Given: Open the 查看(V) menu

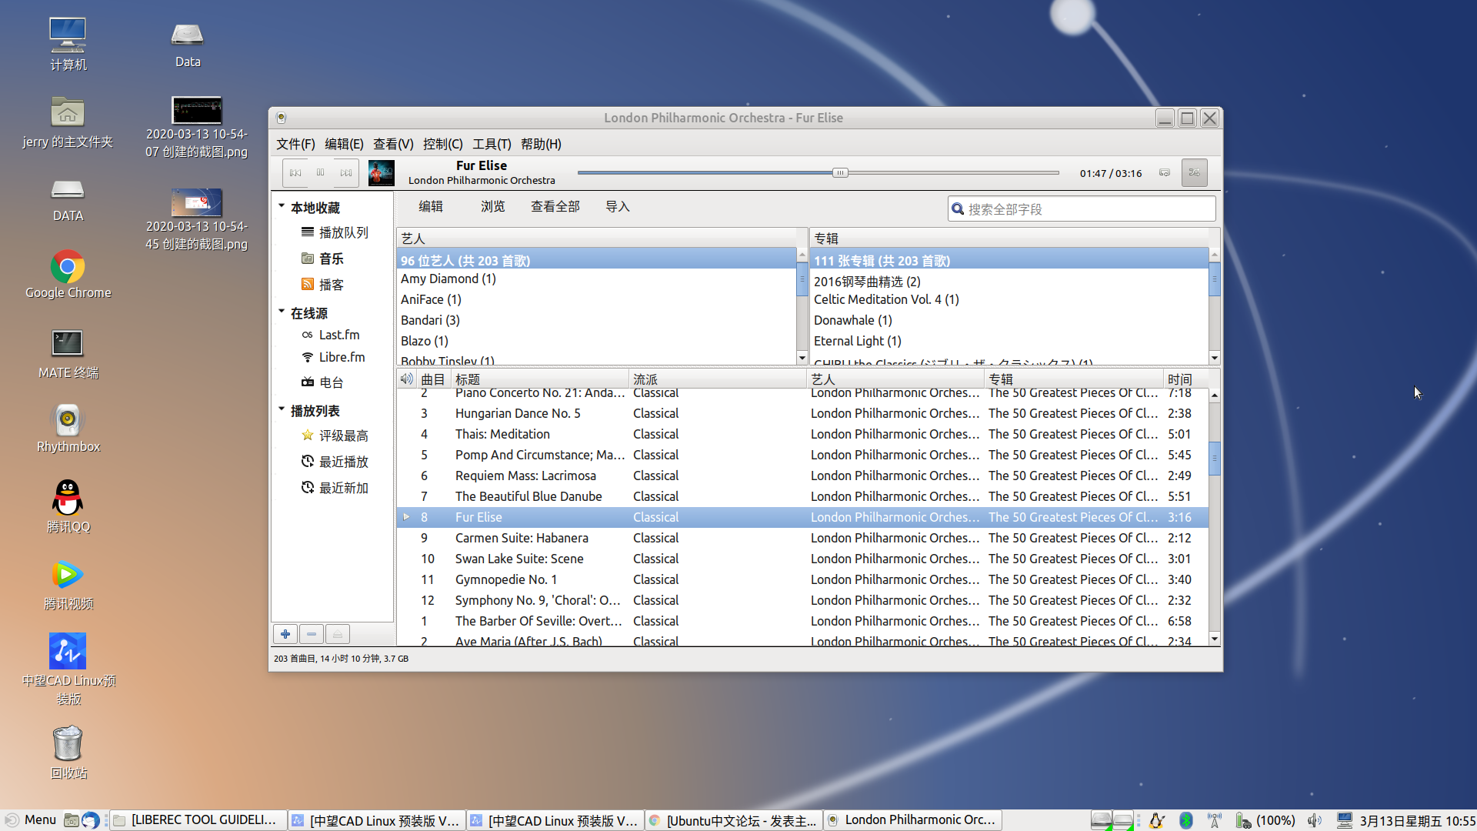Looking at the screenshot, I should coord(393,144).
